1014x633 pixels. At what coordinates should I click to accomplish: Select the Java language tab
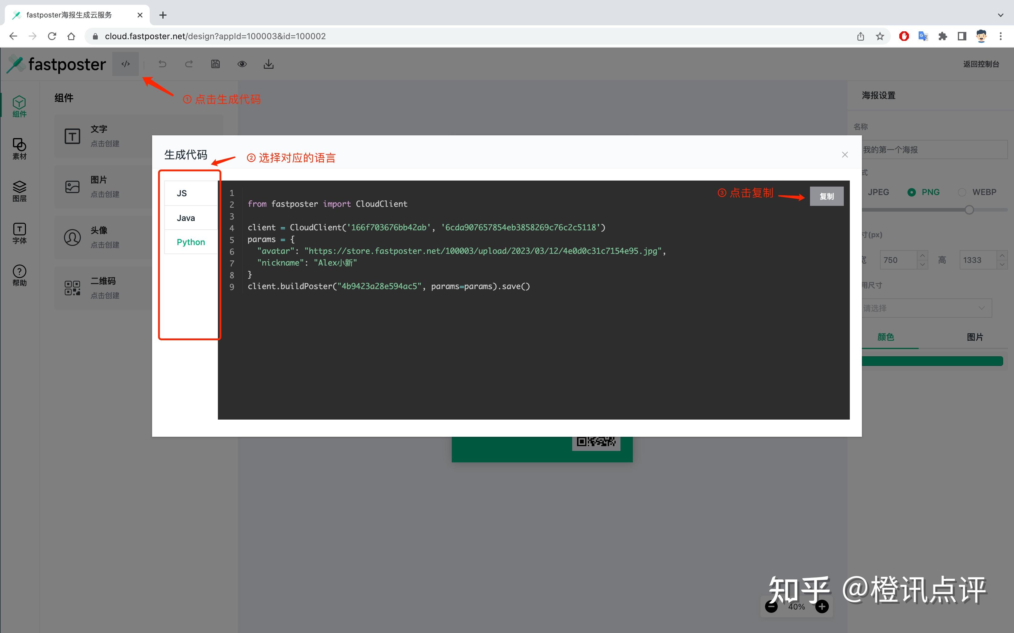click(186, 217)
